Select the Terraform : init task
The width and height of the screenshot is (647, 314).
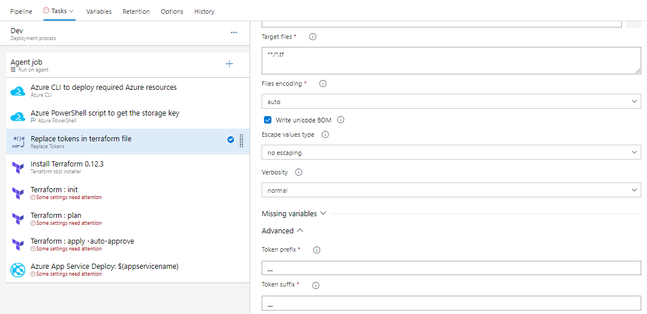[128, 193]
